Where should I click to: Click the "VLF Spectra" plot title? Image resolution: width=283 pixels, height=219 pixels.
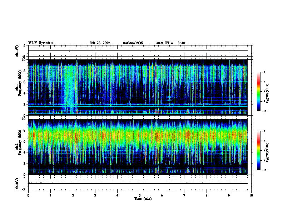40,43
